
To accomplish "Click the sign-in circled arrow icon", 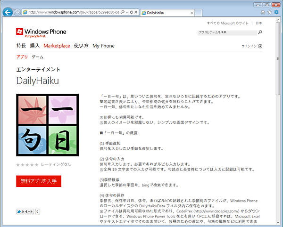I will 260,46.
